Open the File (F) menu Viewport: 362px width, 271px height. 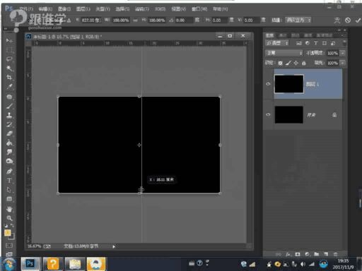pyautogui.click(x=26, y=9)
